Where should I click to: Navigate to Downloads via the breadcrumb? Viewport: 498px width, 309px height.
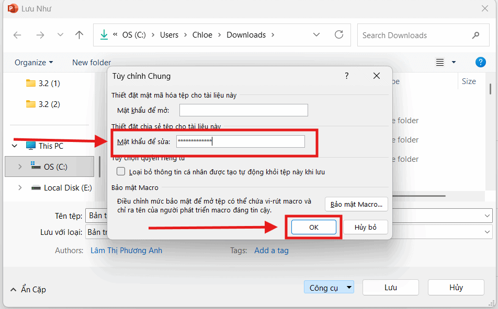point(246,35)
